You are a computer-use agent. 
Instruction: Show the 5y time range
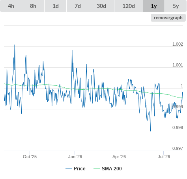(x=176, y=6)
